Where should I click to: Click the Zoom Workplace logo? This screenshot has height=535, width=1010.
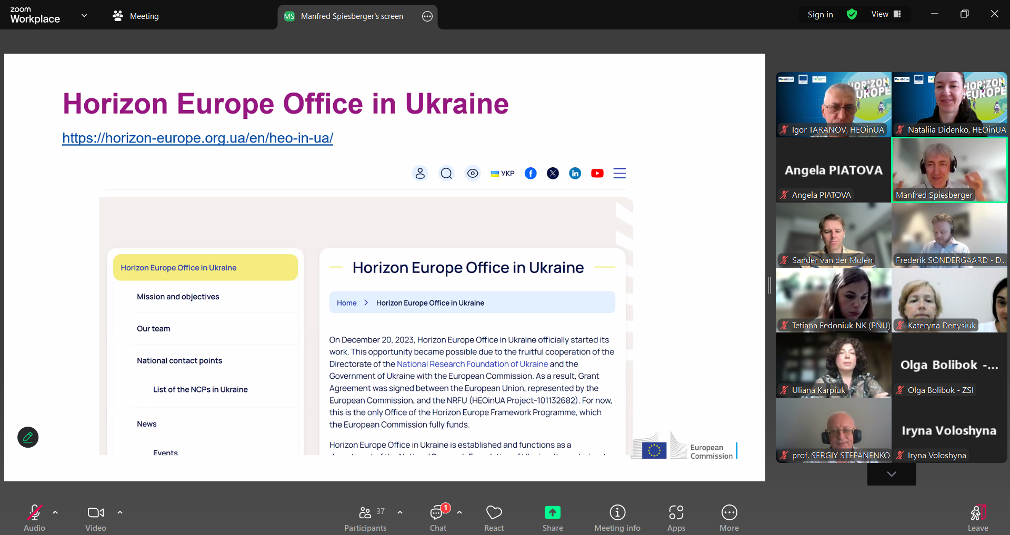pyautogui.click(x=35, y=15)
